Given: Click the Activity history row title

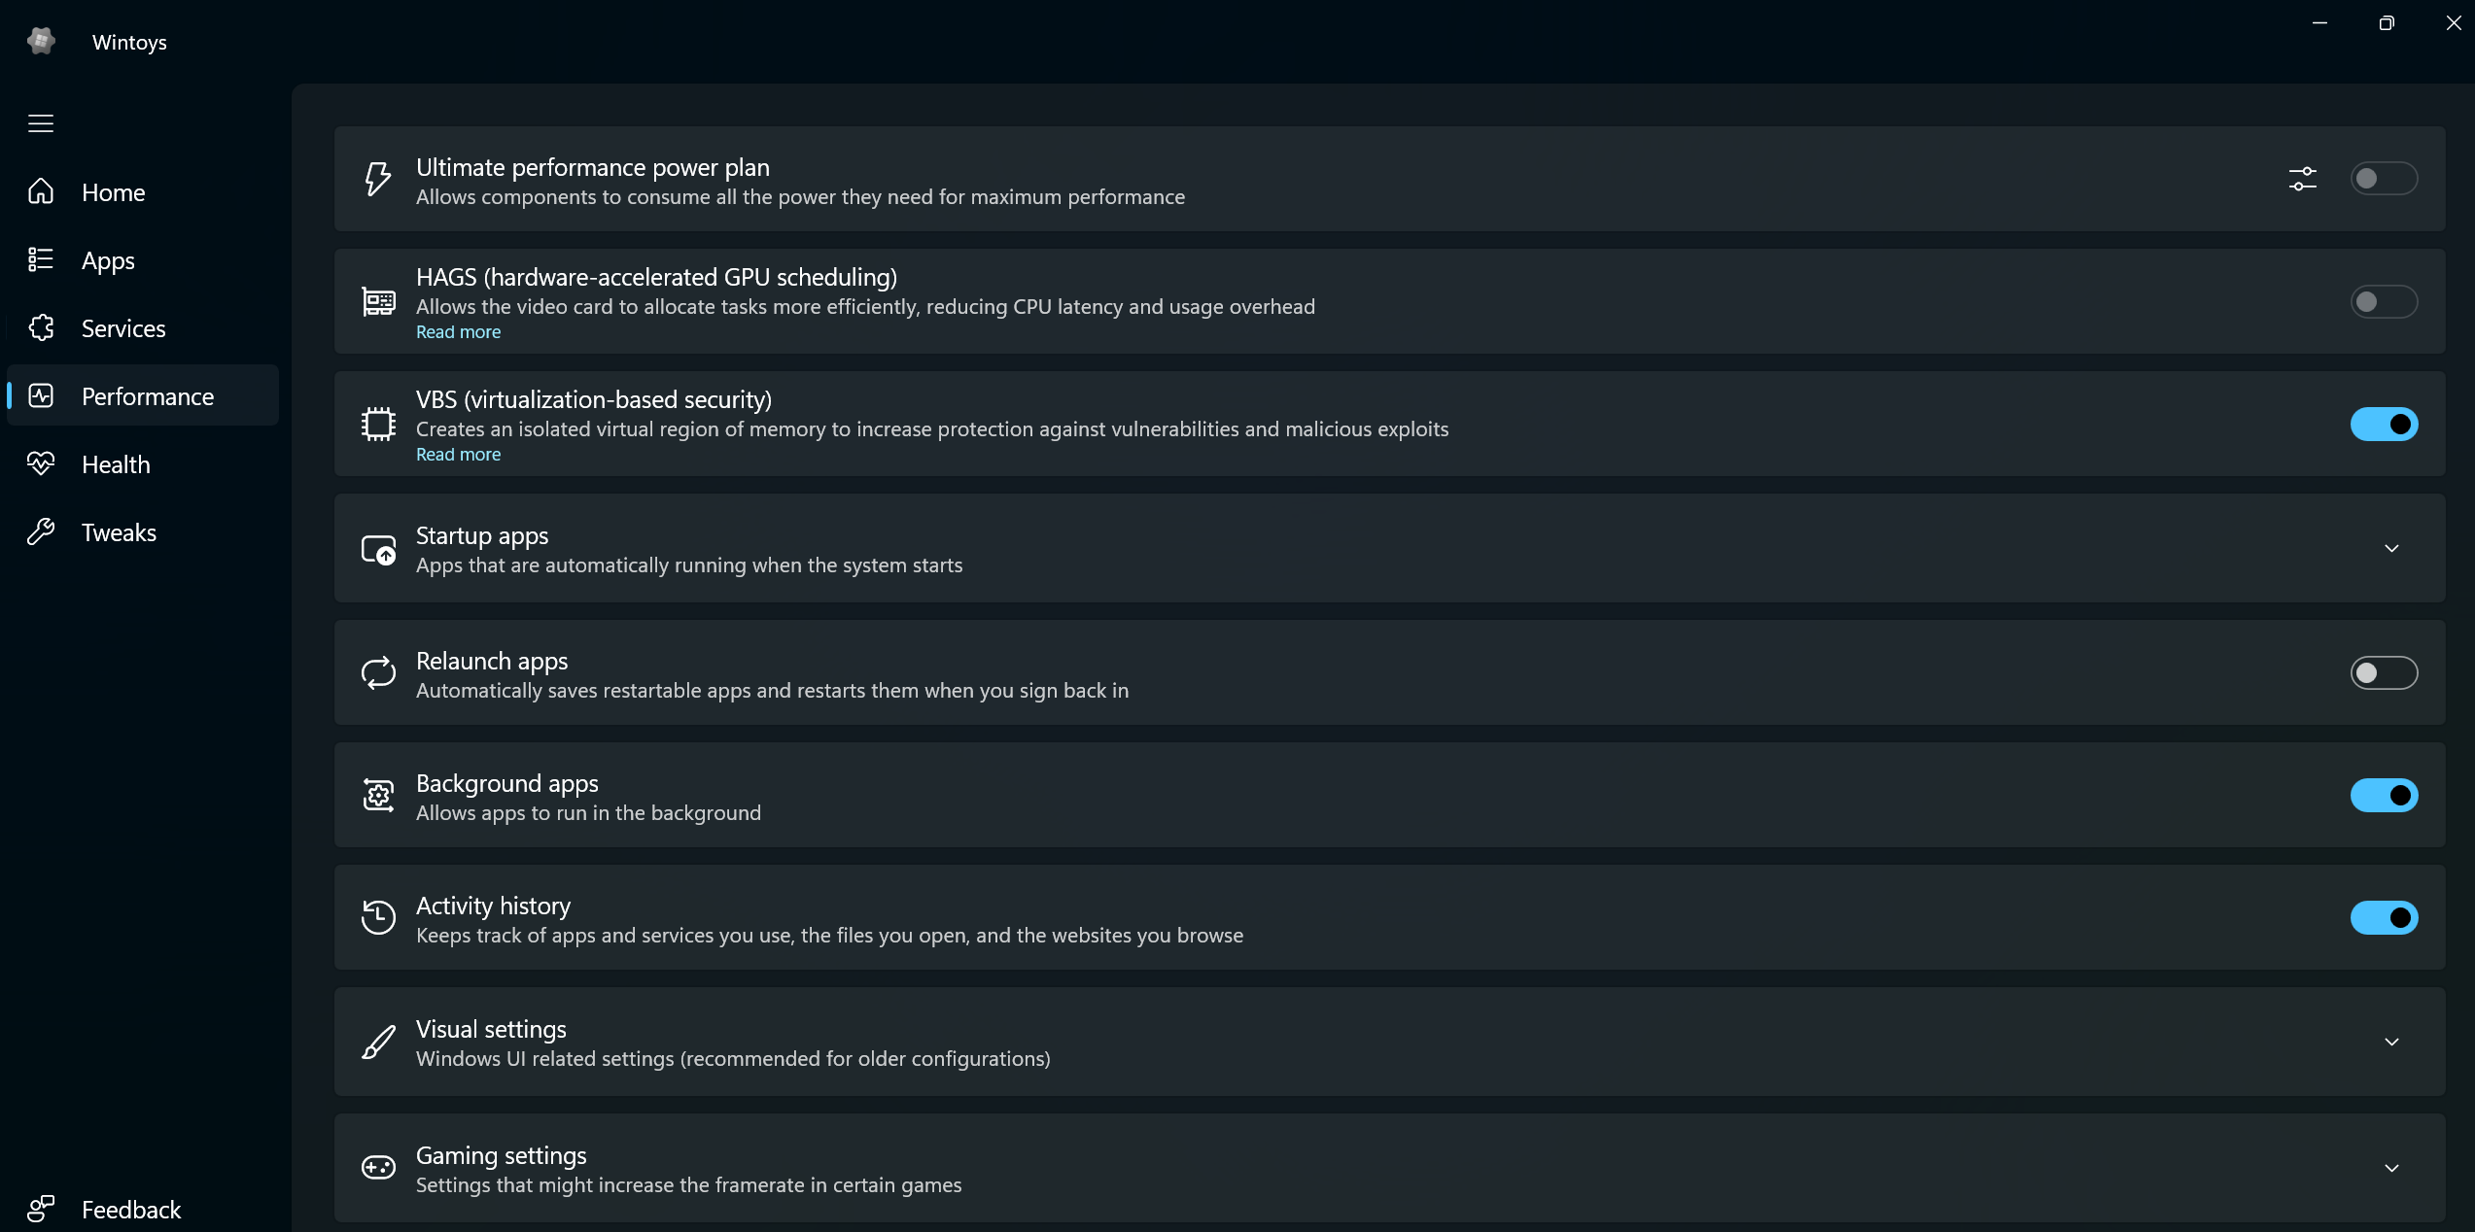Looking at the screenshot, I should click(493, 906).
